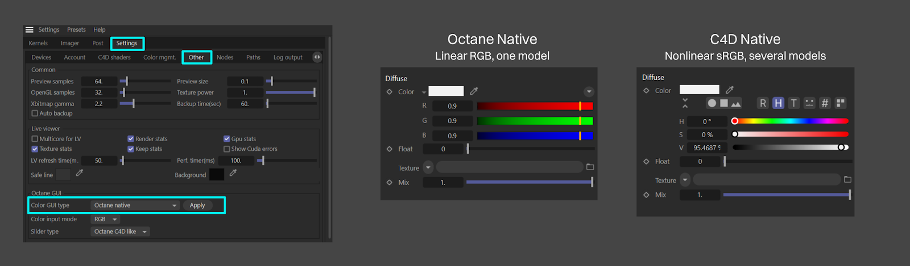This screenshot has height=266, width=910.
Task: Open the Color GUI type dropdown
Action: 135,205
